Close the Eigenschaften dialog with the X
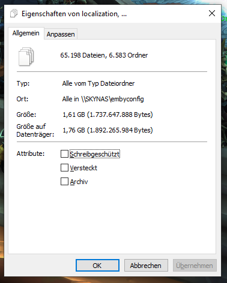 [x=212, y=14]
